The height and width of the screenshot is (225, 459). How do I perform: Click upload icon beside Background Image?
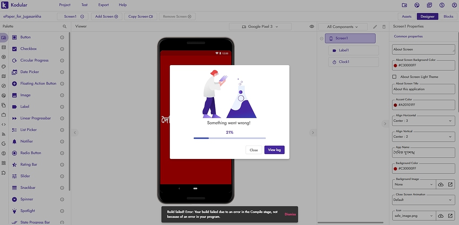[441, 185]
